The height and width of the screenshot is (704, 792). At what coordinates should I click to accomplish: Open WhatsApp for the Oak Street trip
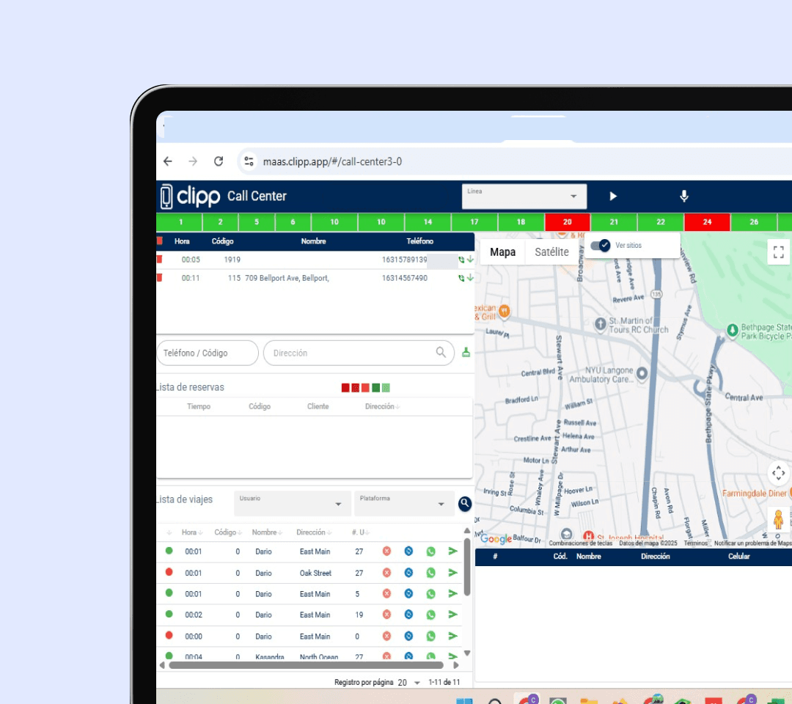[x=431, y=573]
